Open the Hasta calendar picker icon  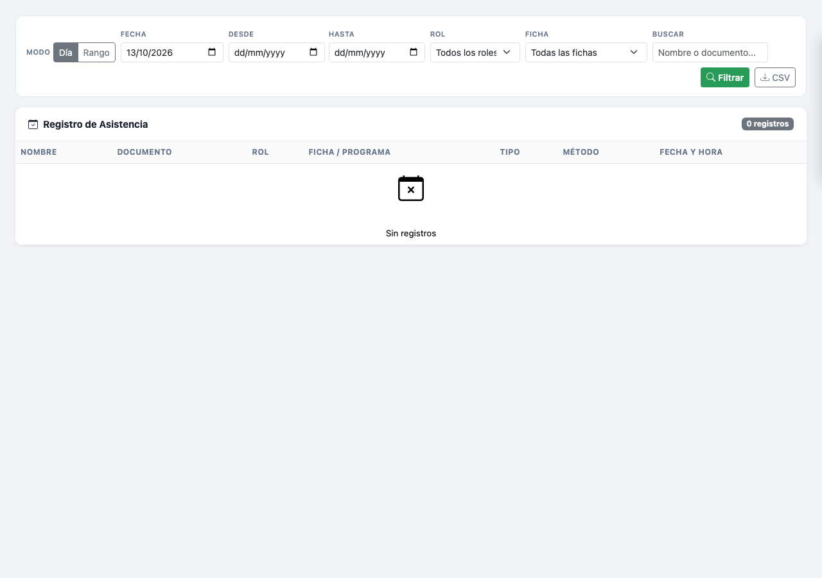pos(414,52)
